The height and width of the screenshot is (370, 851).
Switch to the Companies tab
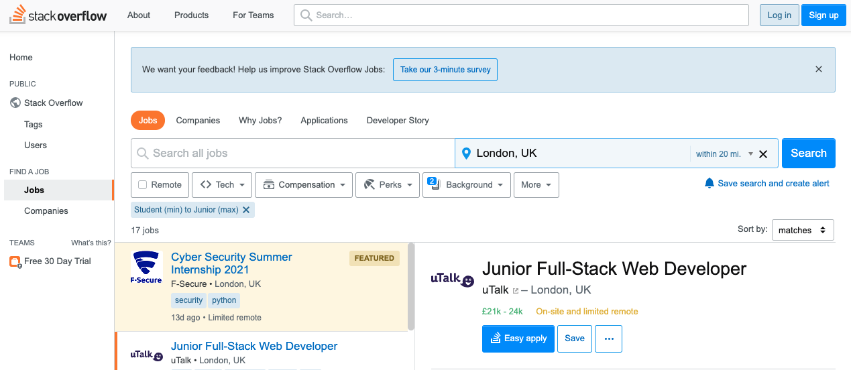tap(198, 121)
